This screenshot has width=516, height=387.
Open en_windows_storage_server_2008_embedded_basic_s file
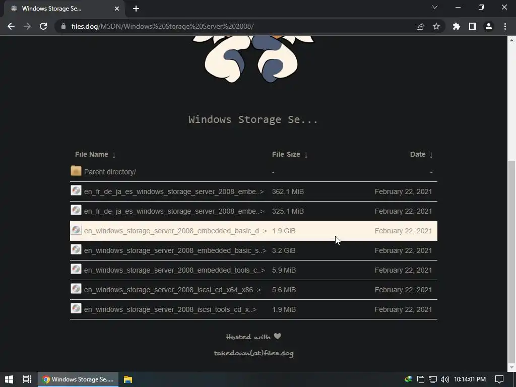175,250
